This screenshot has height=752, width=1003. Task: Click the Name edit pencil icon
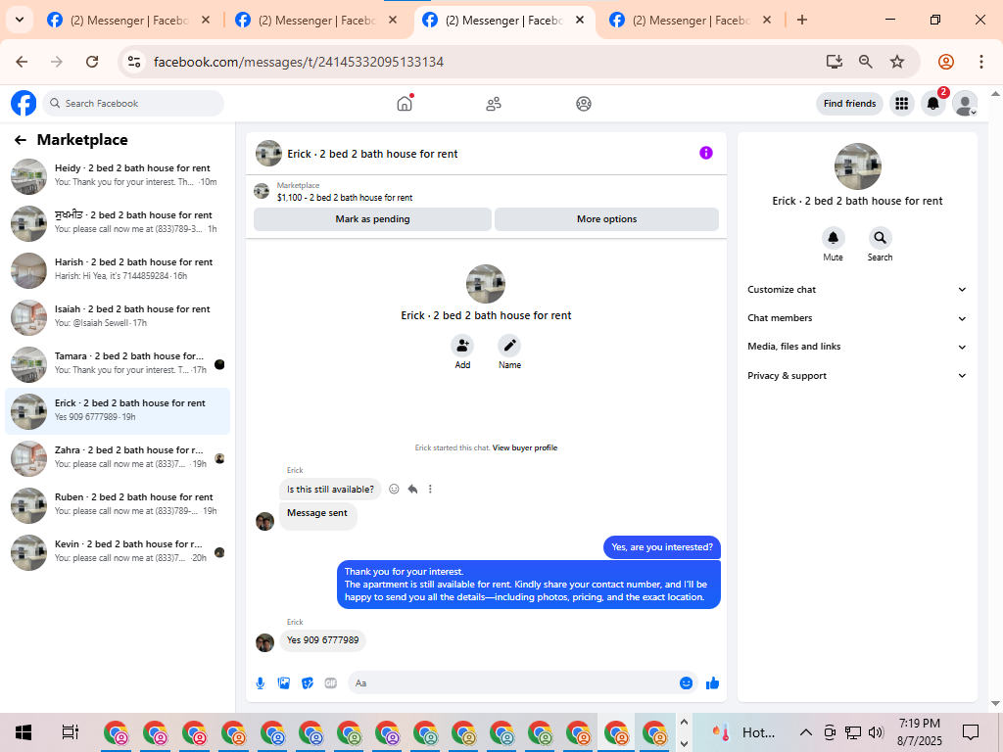tap(509, 346)
